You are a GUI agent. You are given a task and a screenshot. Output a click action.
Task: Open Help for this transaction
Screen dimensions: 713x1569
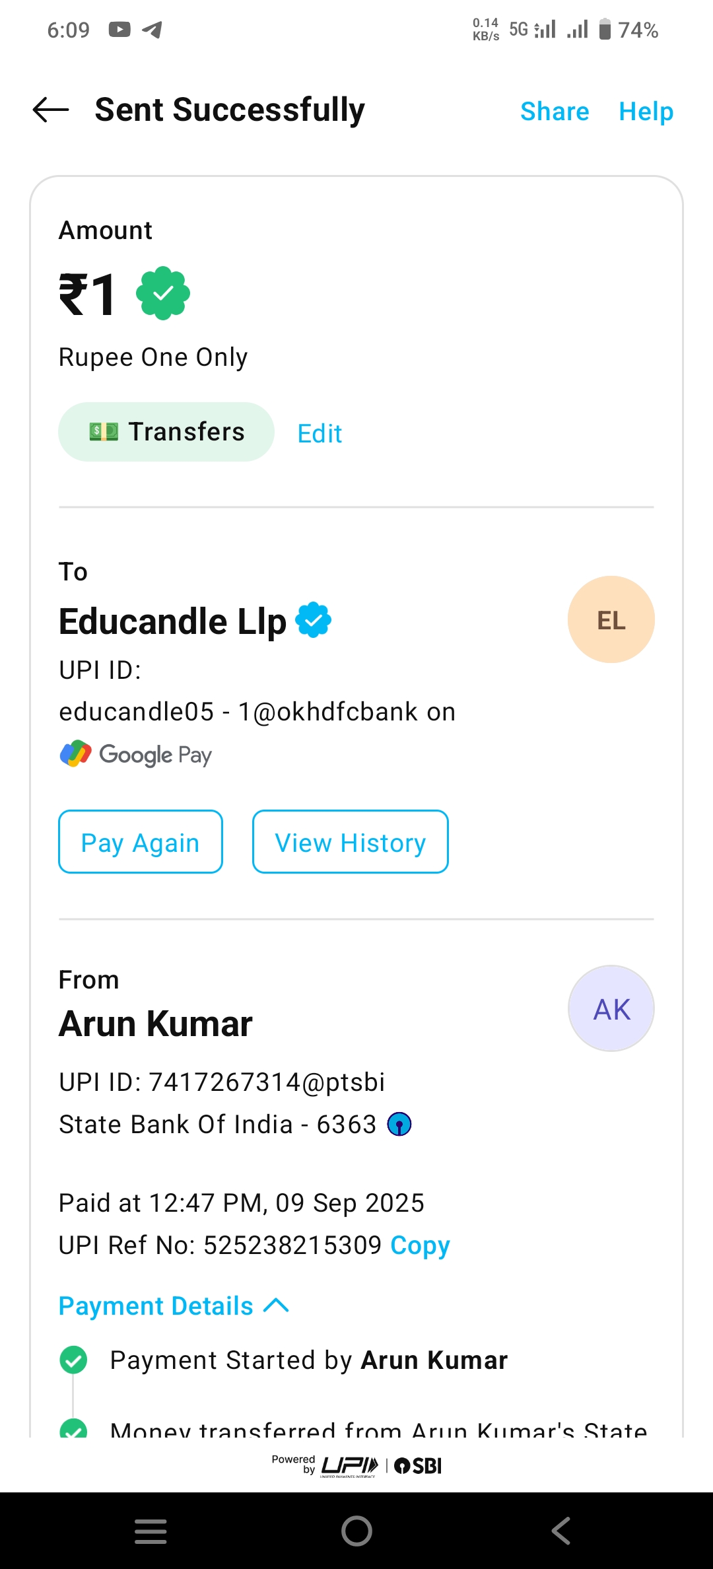(x=646, y=112)
